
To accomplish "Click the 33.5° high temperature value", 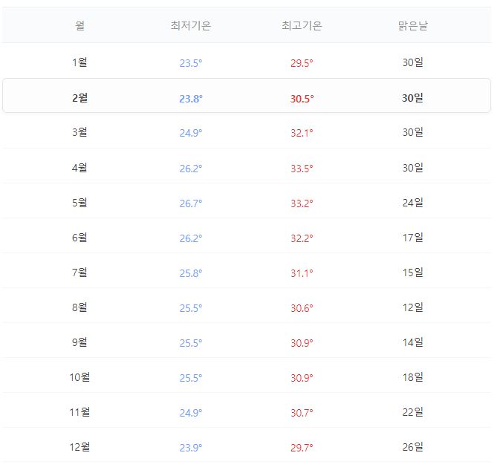I will [x=302, y=169].
